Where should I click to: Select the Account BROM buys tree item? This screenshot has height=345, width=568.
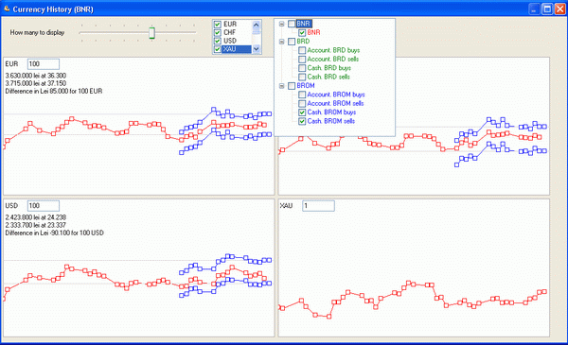(336, 95)
